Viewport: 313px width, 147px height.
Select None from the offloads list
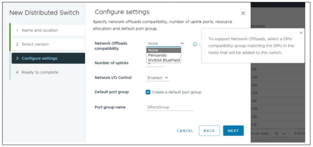(x=164, y=51)
